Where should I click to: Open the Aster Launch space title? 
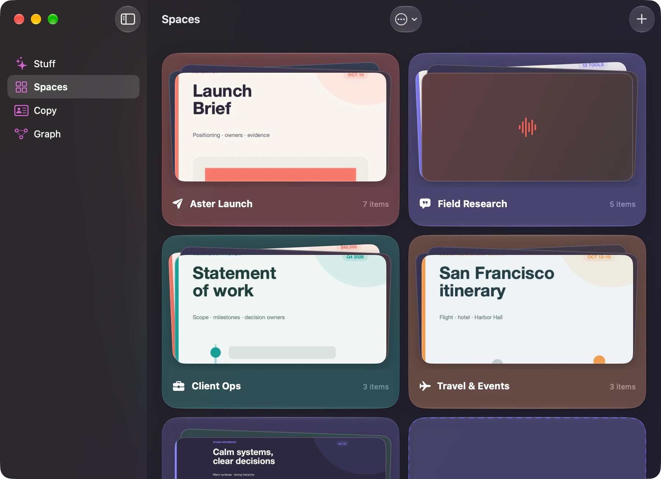tap(221, 204)
